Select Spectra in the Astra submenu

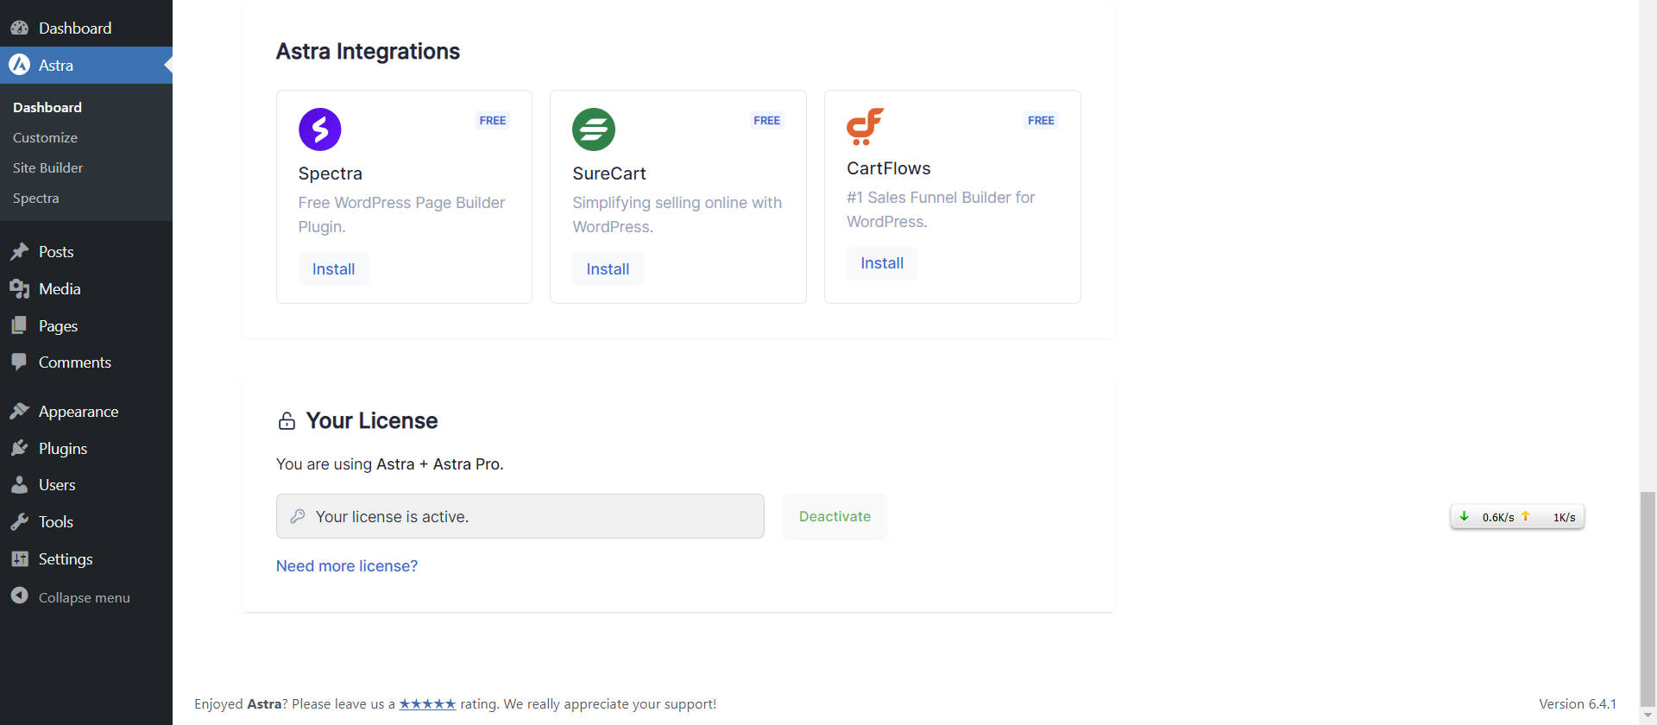36,199
